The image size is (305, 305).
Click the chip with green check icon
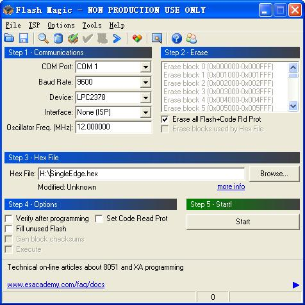point(73,38)
